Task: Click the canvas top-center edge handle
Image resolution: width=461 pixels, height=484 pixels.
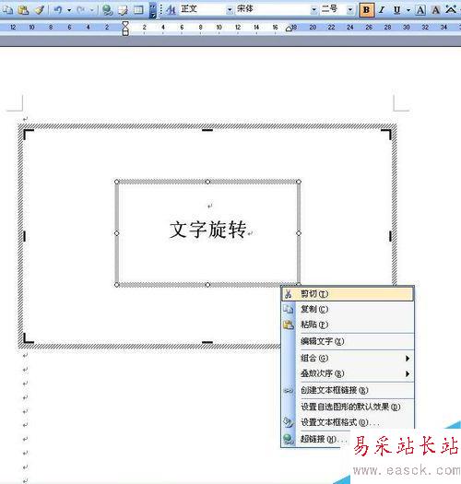Action: tap(207, 130)
